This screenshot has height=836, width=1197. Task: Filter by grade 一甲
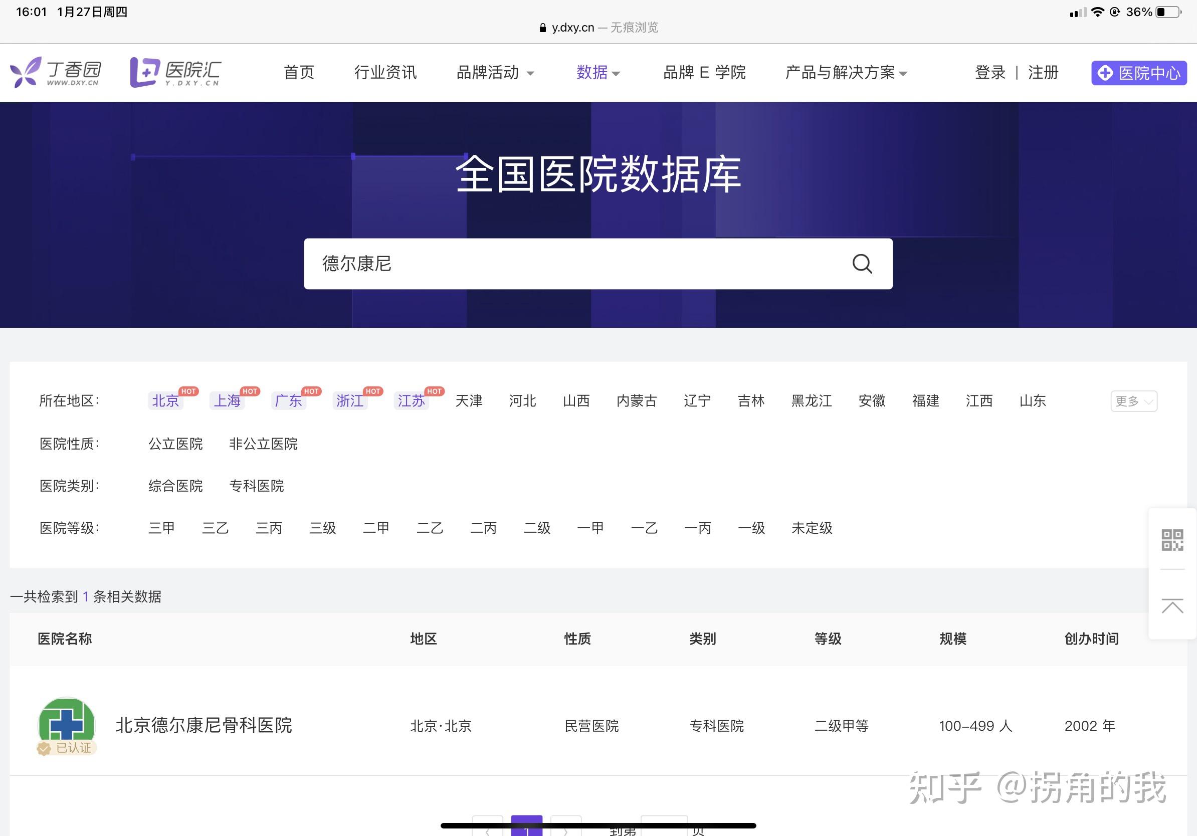(590, 528)
